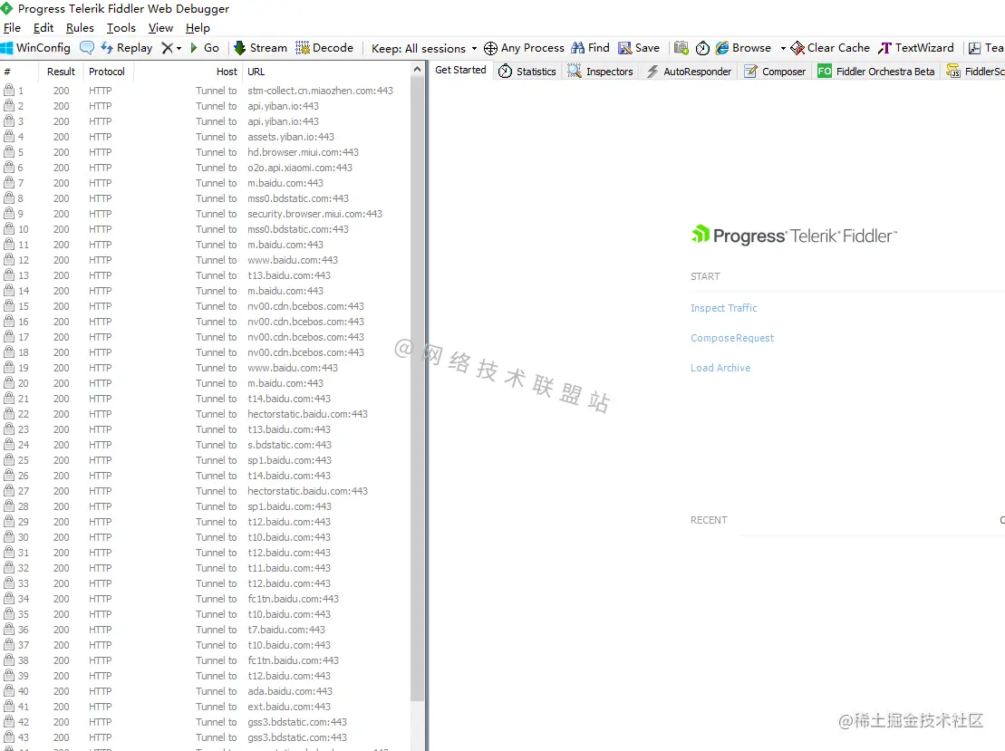Open the Help menu

pyautogui.click(x=198, y=27)
